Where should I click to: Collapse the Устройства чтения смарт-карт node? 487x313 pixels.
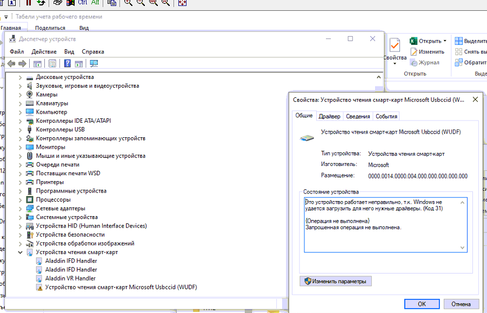[20, 252]
